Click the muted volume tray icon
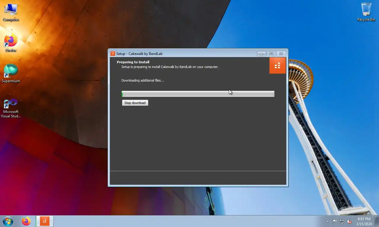This screenshot has width=379, height=227. [x=349, y=221]
